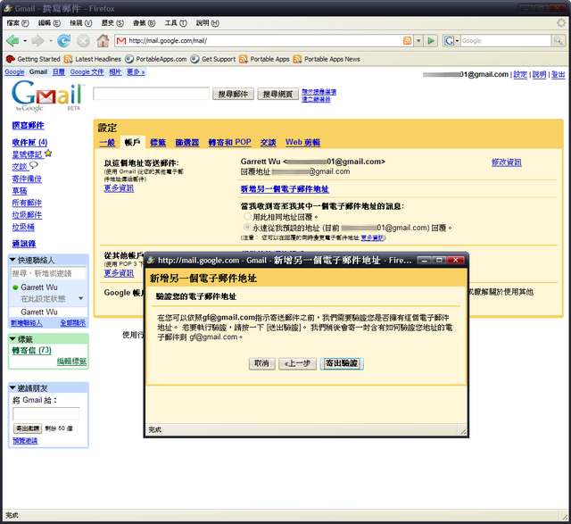
Task: Click the 通訊錄 contacts link
Action: 24,244
